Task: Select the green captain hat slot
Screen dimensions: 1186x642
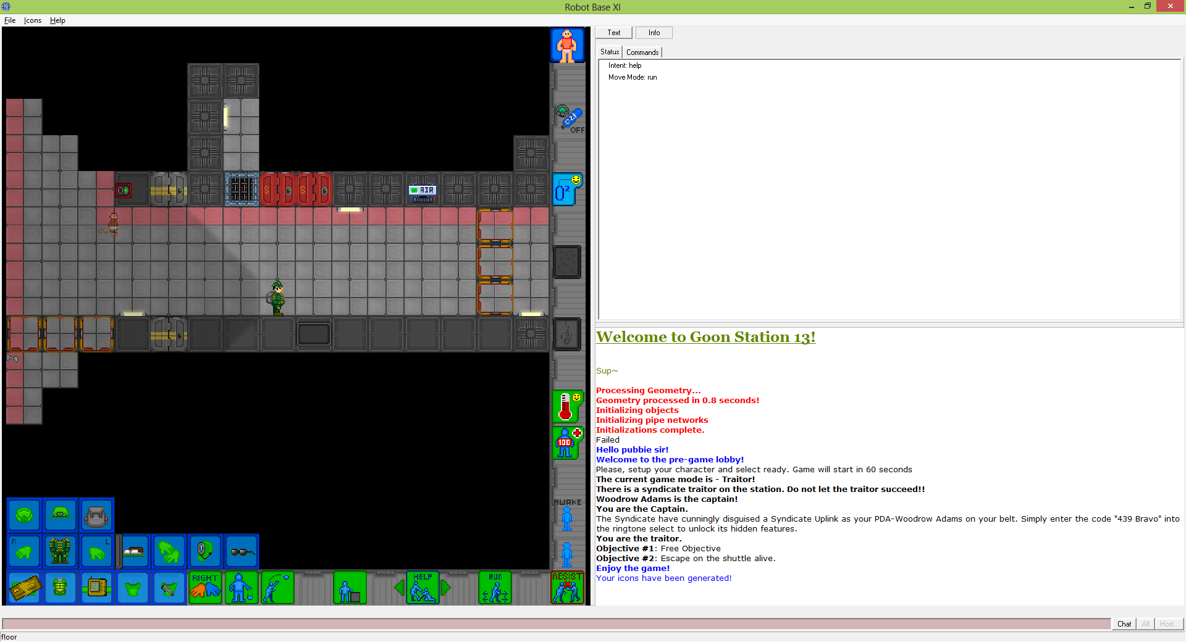Action: (61, 515)
